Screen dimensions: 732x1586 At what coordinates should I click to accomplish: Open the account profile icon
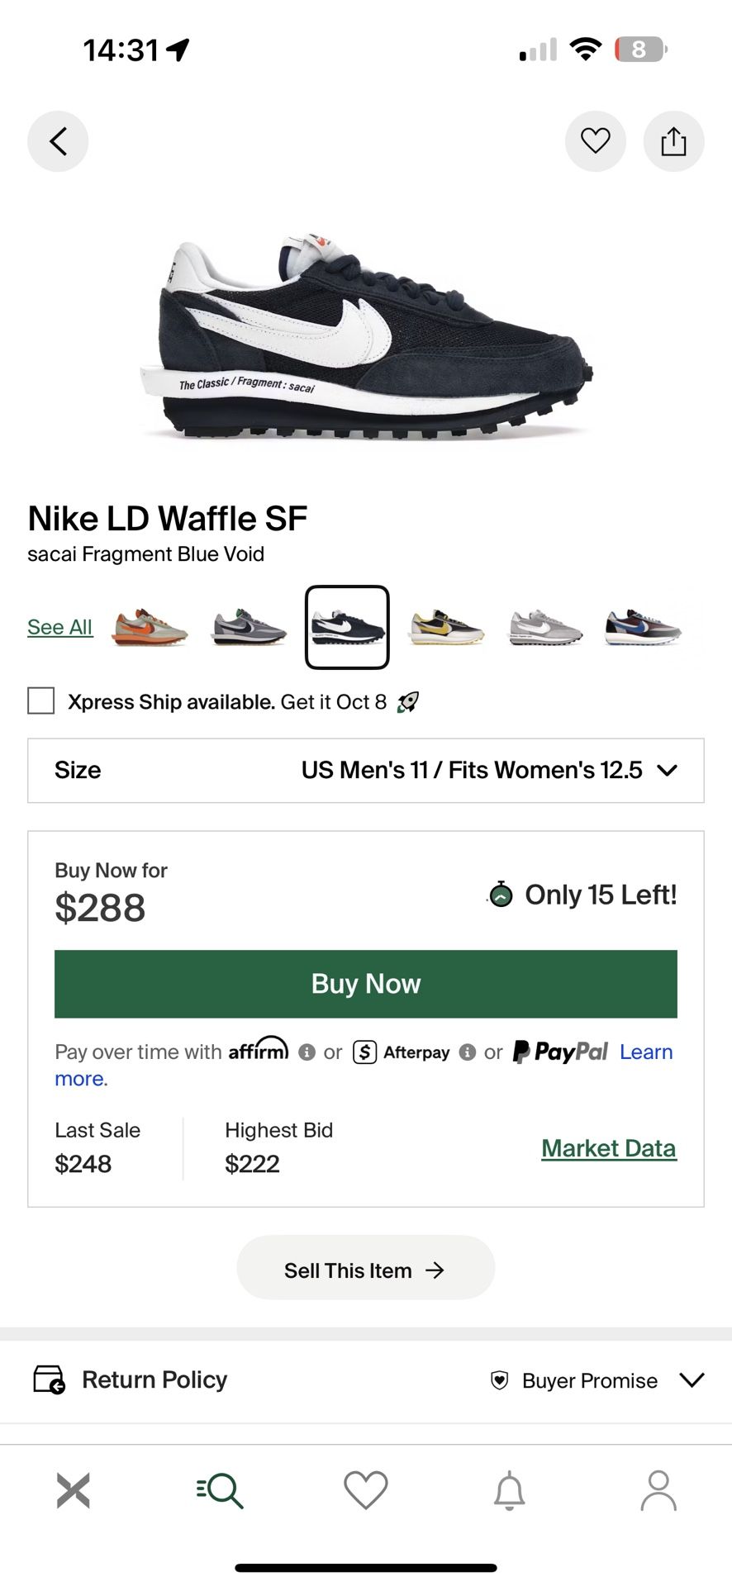pyautogui.click(x=658, y=1490)
